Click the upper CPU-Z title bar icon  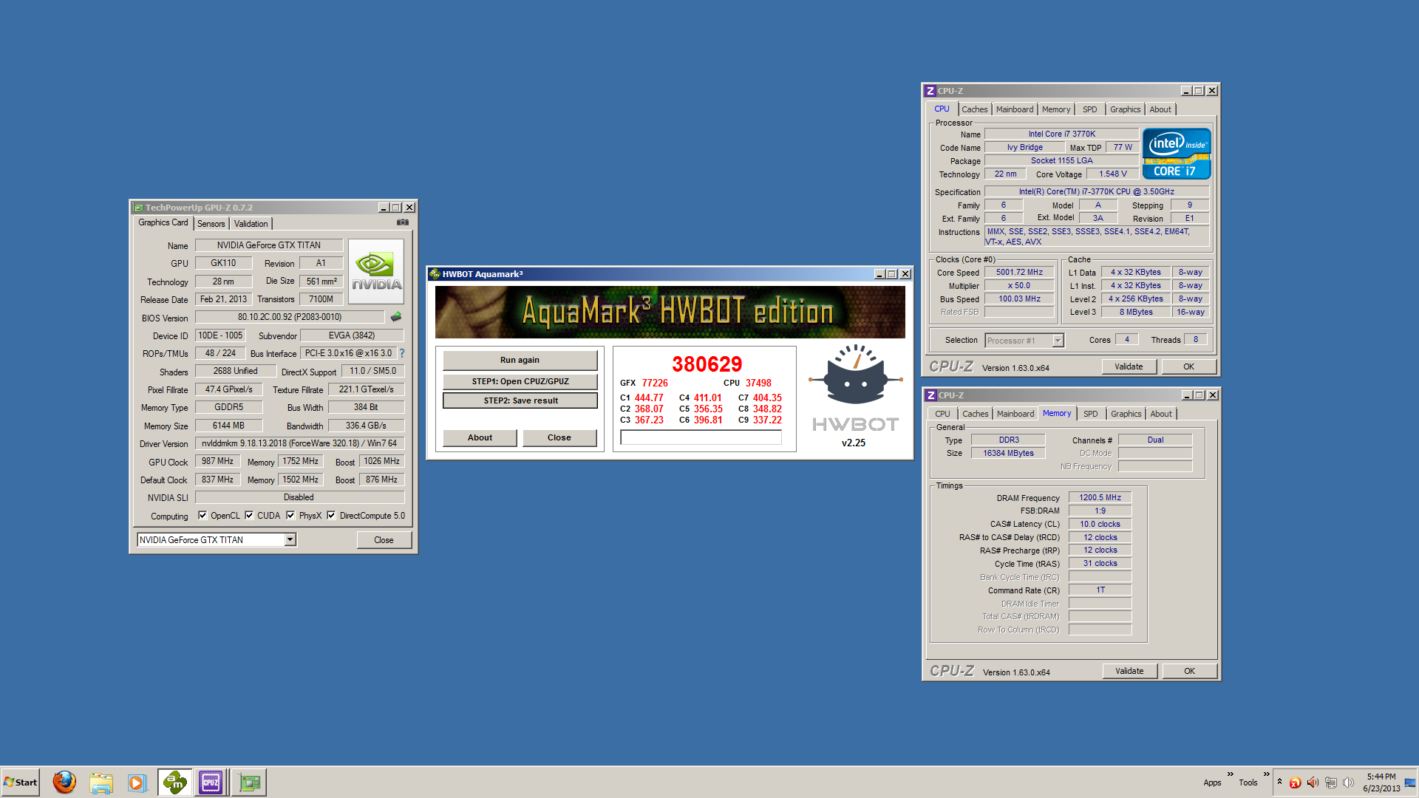(930, 91)
